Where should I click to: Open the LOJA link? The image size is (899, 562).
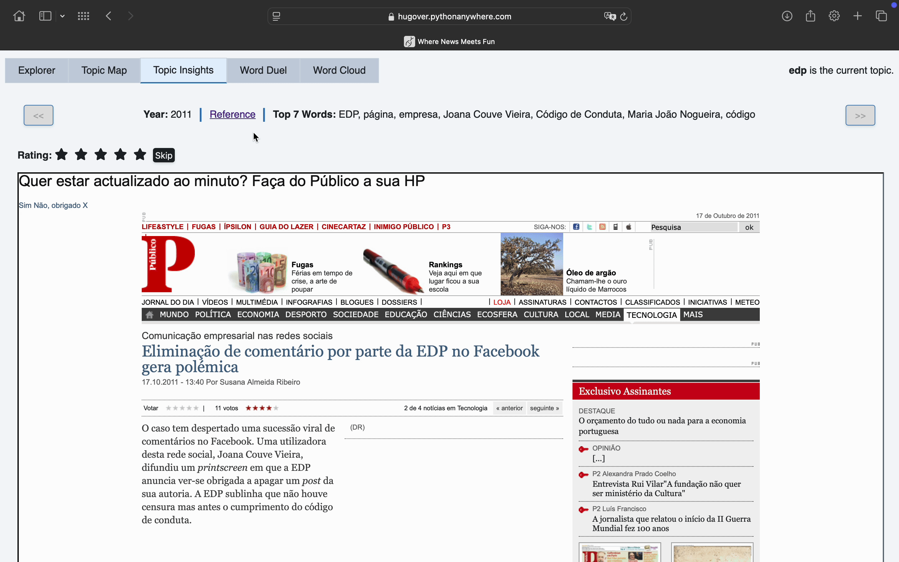click(x=502, y=302)
